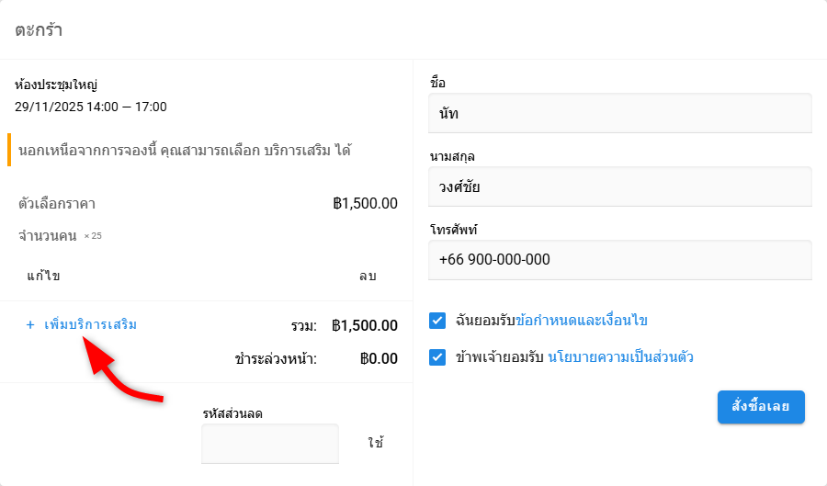Click ลบ to remove the booking
The width and height of the screenshot is (827, 486).
368,276
